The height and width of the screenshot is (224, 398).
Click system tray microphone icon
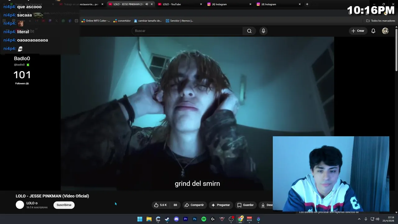366,219
